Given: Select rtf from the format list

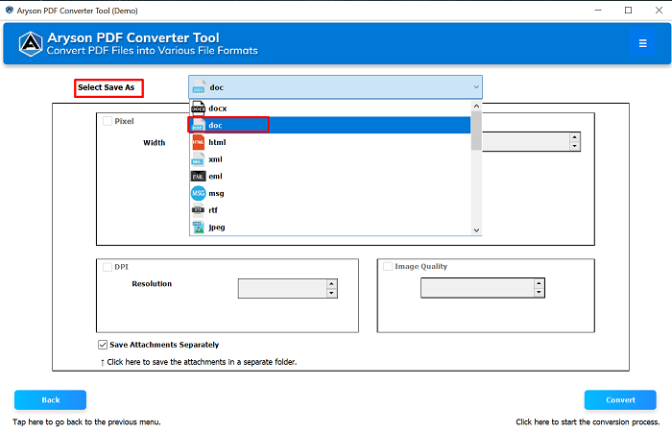Looking at the screenshot, I should pyautogui.click(x=330, y=210).
